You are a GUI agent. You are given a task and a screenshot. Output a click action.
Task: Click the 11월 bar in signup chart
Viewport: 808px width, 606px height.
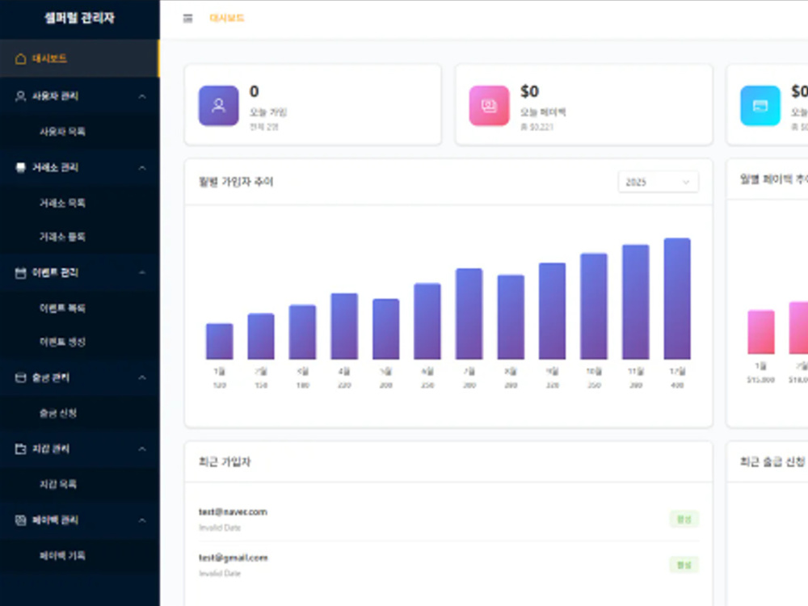click(635, 302)
